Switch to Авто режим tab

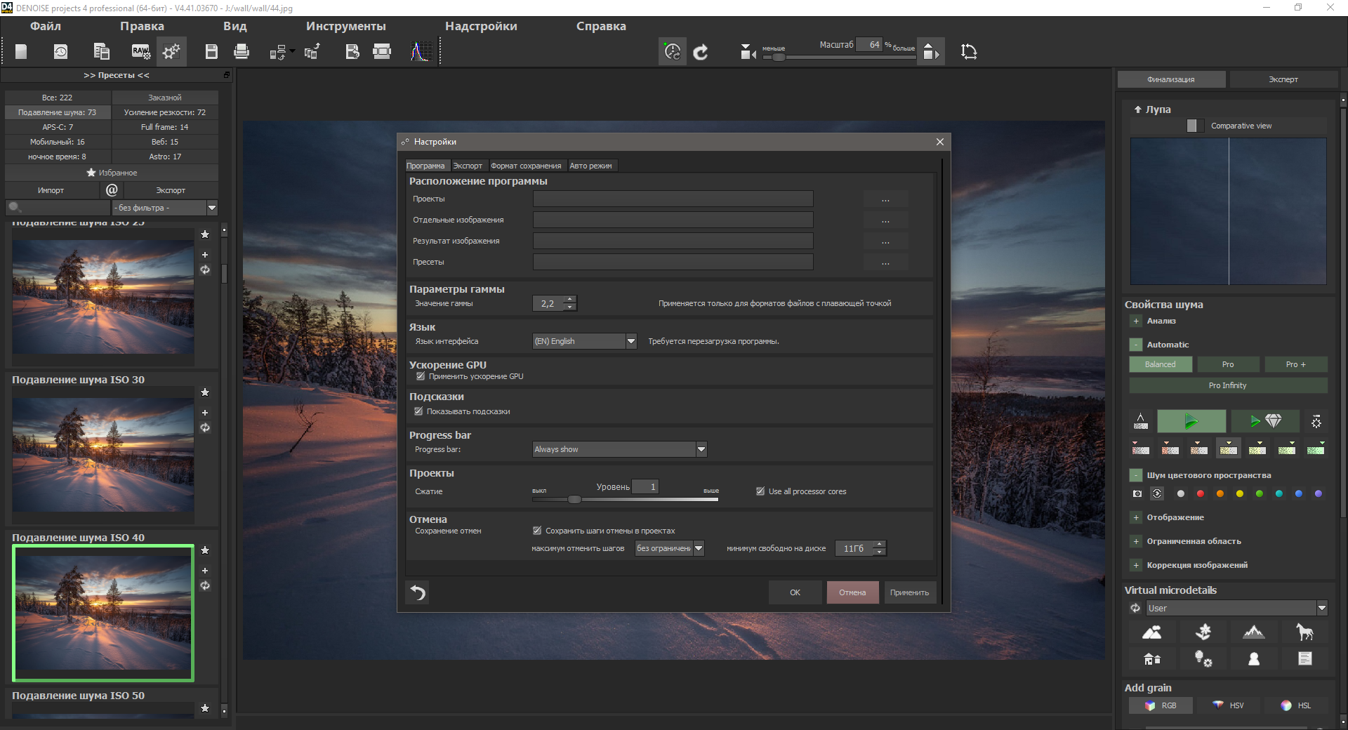tap(590, 166)
